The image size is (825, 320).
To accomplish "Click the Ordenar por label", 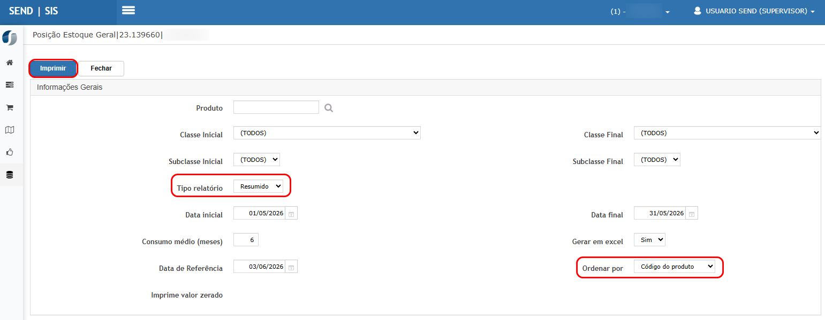I will point(602,268).
